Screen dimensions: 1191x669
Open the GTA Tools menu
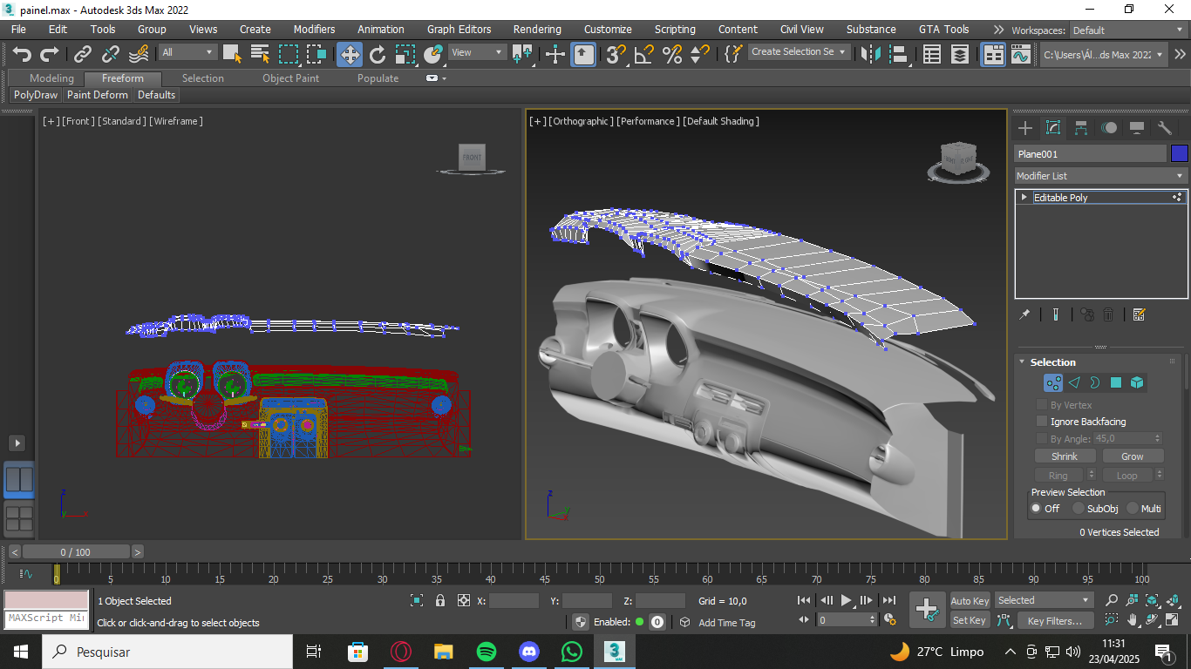pyautogui.click(x=943, y=30)
